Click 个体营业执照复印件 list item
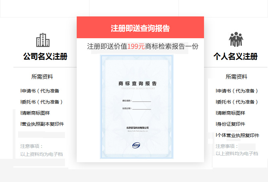 coord(238,135)
